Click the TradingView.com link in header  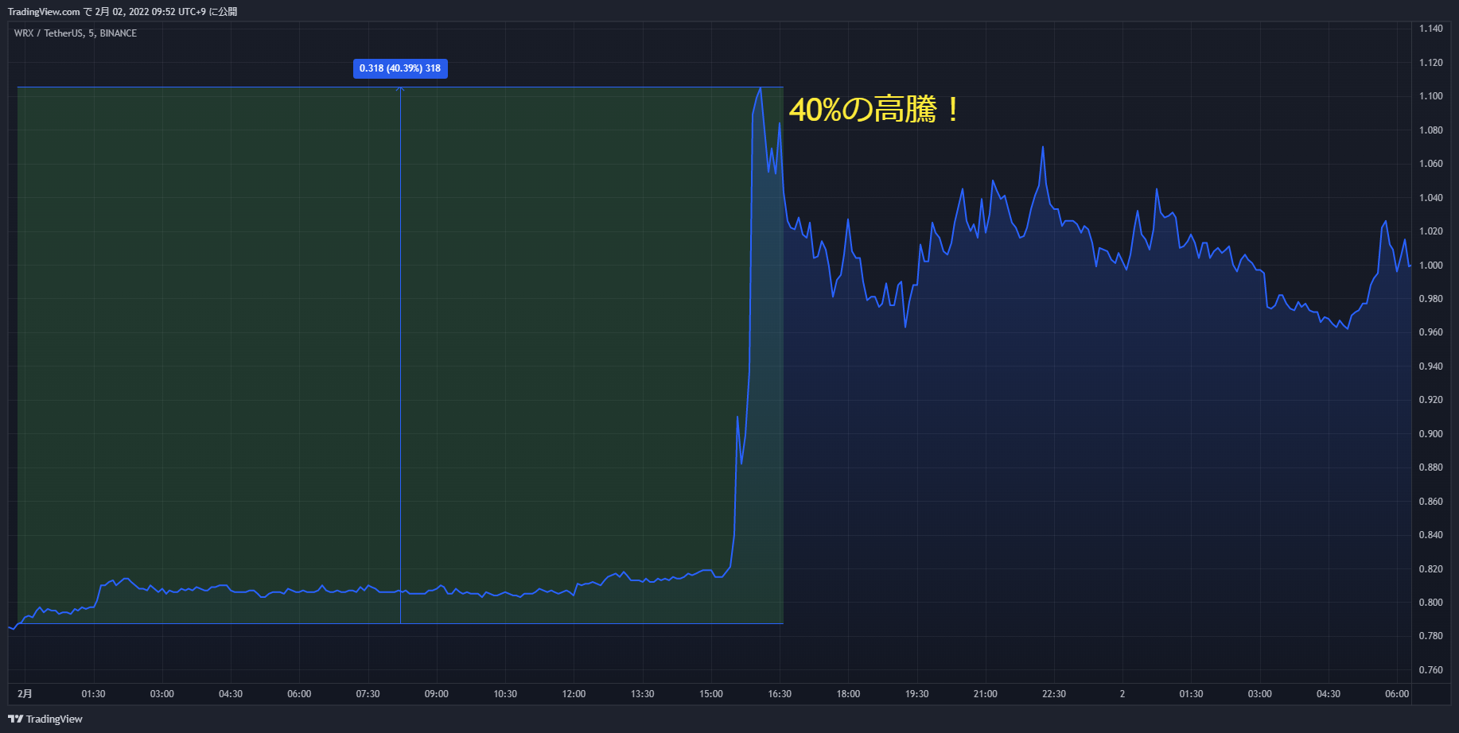(x=44, y=12)
